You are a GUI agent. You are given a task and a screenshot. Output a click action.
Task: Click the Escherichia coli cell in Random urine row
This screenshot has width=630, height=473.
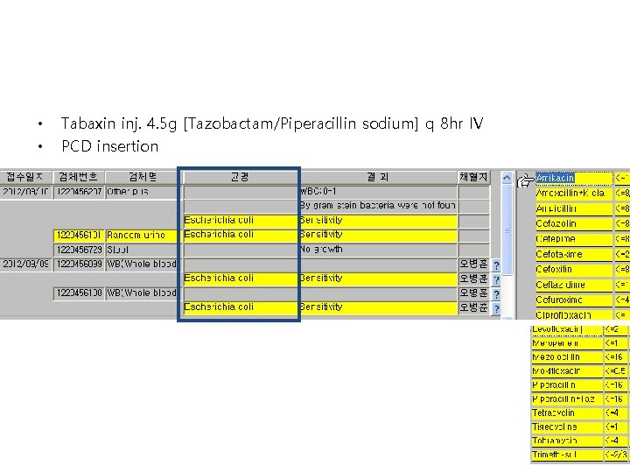click(240, 235)
